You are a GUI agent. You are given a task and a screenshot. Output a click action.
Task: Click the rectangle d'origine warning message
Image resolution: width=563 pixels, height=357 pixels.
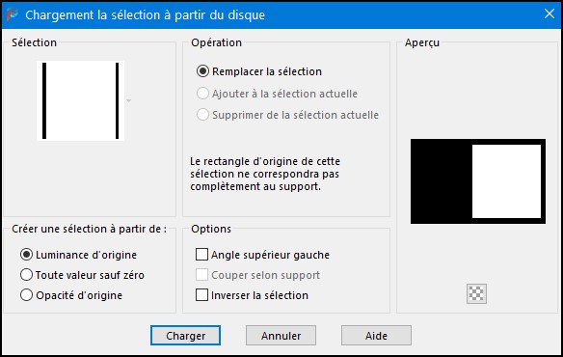[x=265, y=174]
